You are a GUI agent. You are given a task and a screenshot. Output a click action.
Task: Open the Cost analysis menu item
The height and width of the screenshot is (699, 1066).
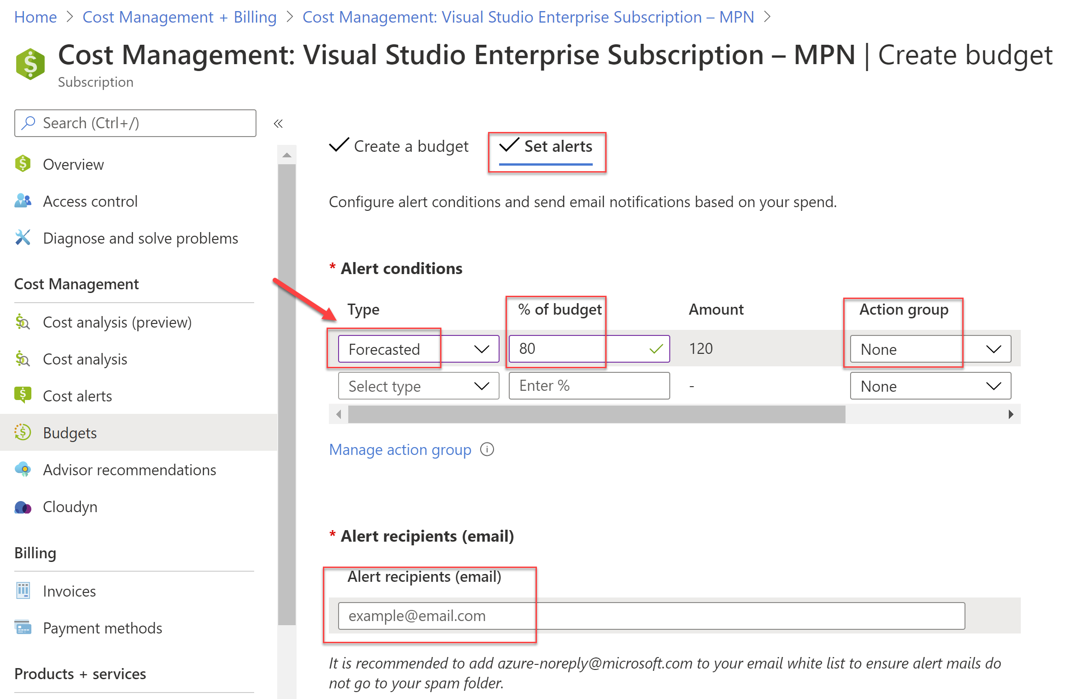pos(85,359)
